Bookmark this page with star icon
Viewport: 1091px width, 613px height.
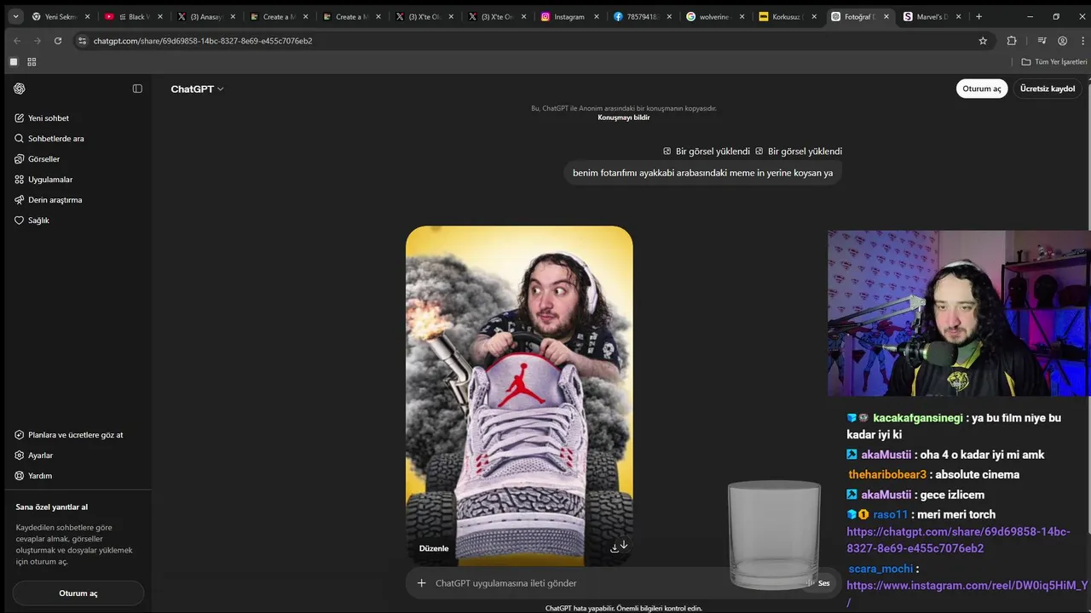[983, 41]
